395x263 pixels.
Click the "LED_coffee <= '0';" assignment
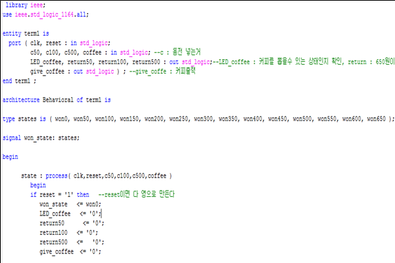70,213
